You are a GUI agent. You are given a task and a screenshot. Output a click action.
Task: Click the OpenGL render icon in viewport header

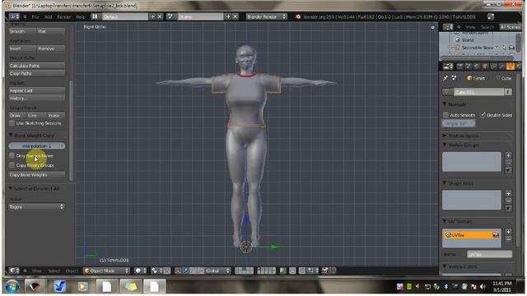325,271
